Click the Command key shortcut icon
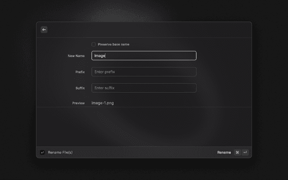The height and width of the screenshot is (180, 288). 237,153
